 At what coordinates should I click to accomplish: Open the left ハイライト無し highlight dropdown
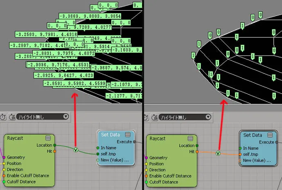point(43,117)
